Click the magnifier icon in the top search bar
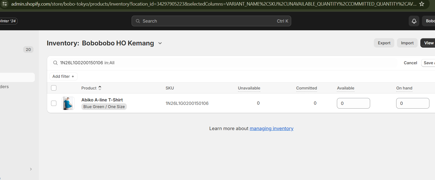The image size is (435, 180). pyautogui.click(x=138, y=21)
